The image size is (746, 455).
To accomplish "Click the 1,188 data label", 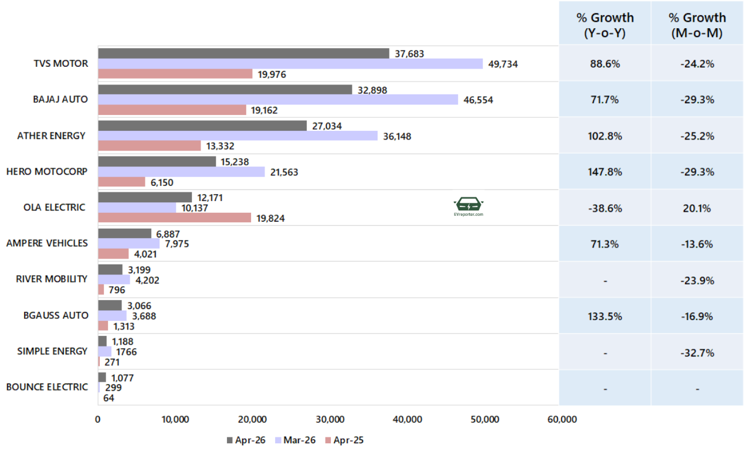I will [x=124, y=341].
